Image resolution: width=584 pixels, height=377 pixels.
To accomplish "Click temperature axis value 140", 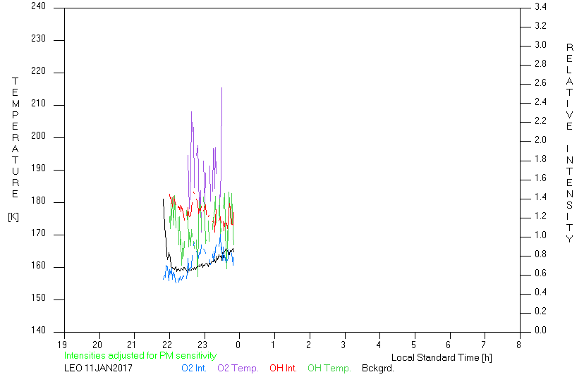I will pos(38,330).
